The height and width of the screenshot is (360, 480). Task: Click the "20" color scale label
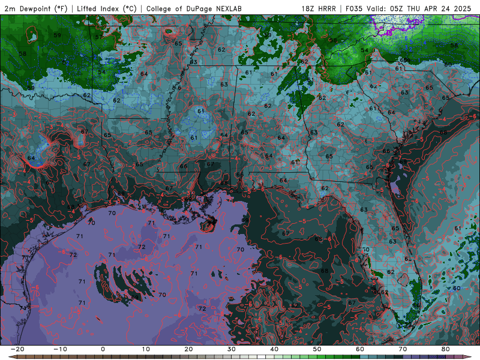[x=188, y=349]
